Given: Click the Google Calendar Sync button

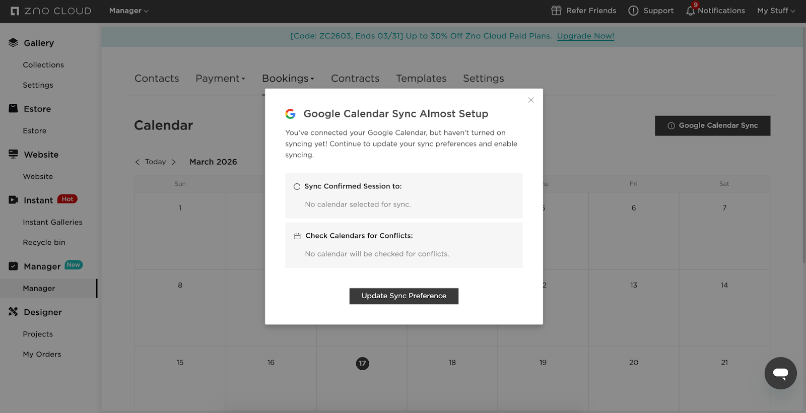Looking at the screenshot, I should (x=712, y=126).
